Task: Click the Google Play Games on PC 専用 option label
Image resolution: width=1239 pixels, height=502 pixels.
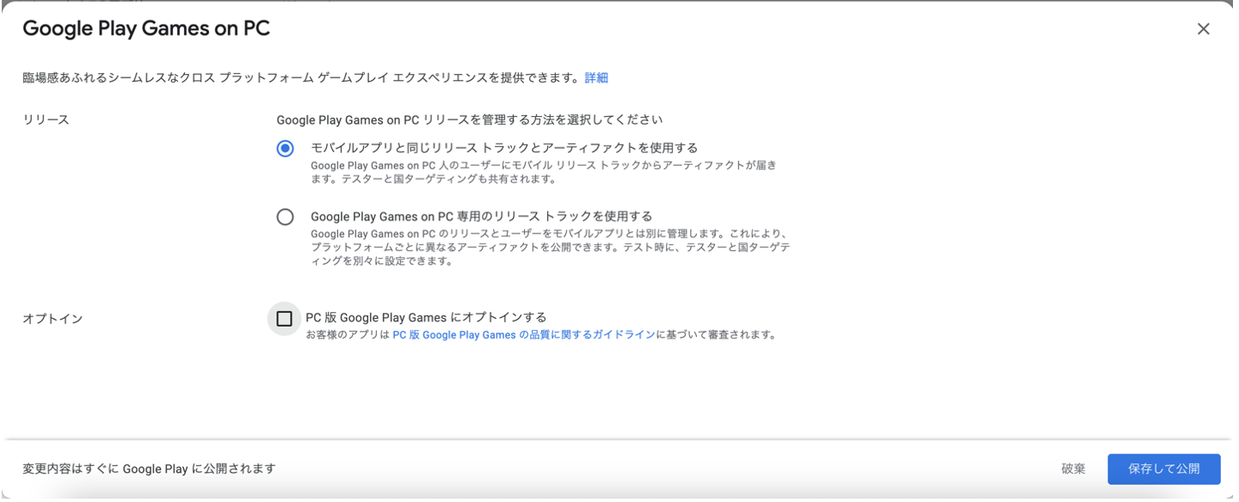Action: [481, 217]
